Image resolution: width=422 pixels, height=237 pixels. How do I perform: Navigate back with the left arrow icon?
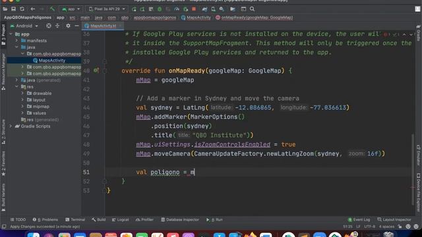[x=32, y=9]
